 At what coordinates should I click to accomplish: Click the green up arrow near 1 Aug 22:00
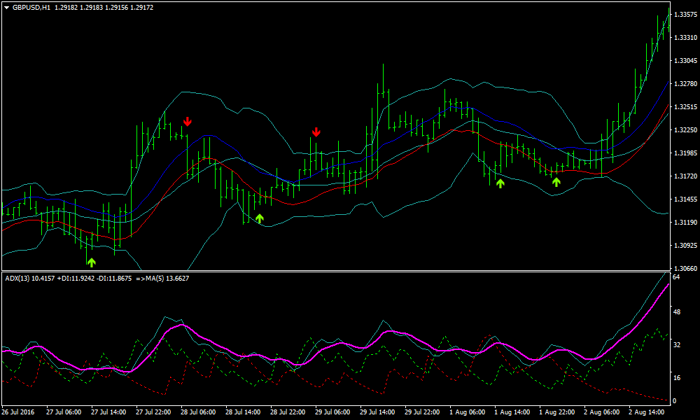click(x=556, y=182)
